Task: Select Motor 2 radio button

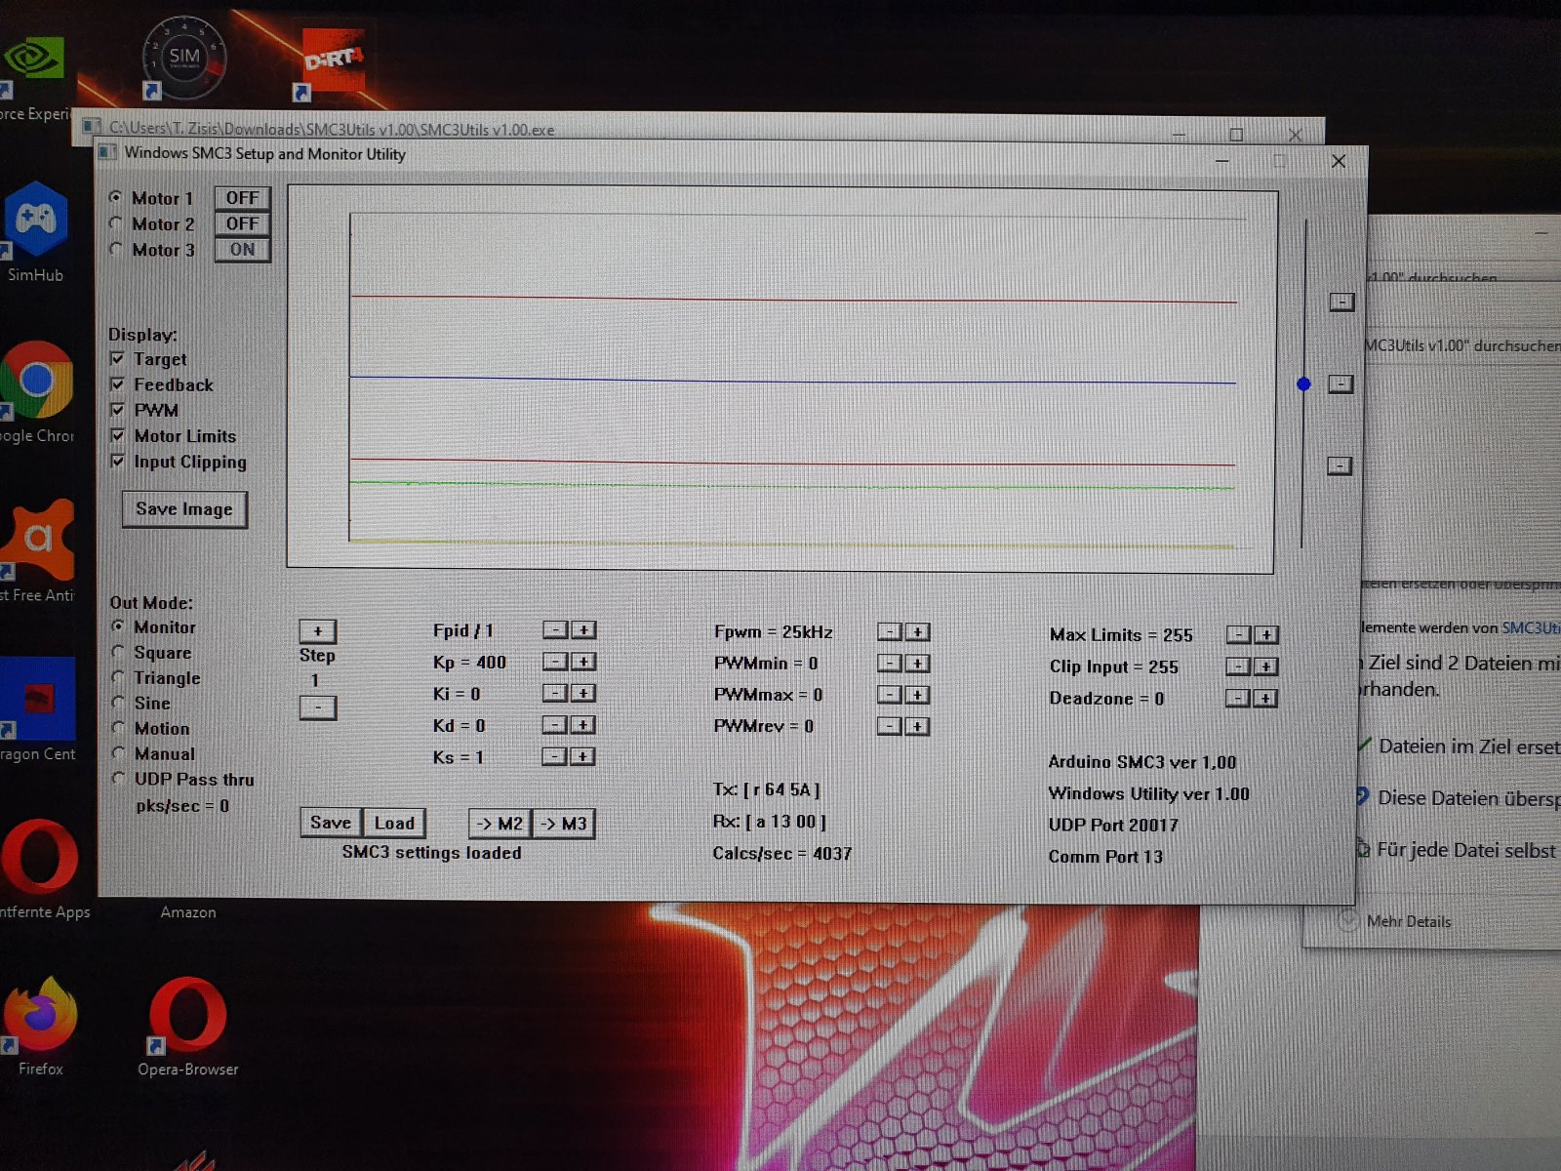Action: tap(116, 223)
